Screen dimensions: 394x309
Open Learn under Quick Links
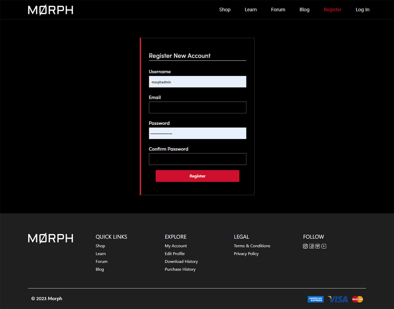100,254
